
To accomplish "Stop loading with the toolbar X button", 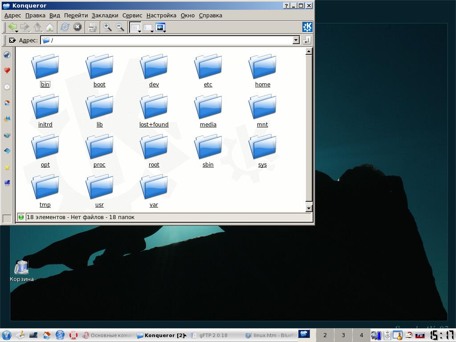I will pyautogui.click(x=77, y=27).
